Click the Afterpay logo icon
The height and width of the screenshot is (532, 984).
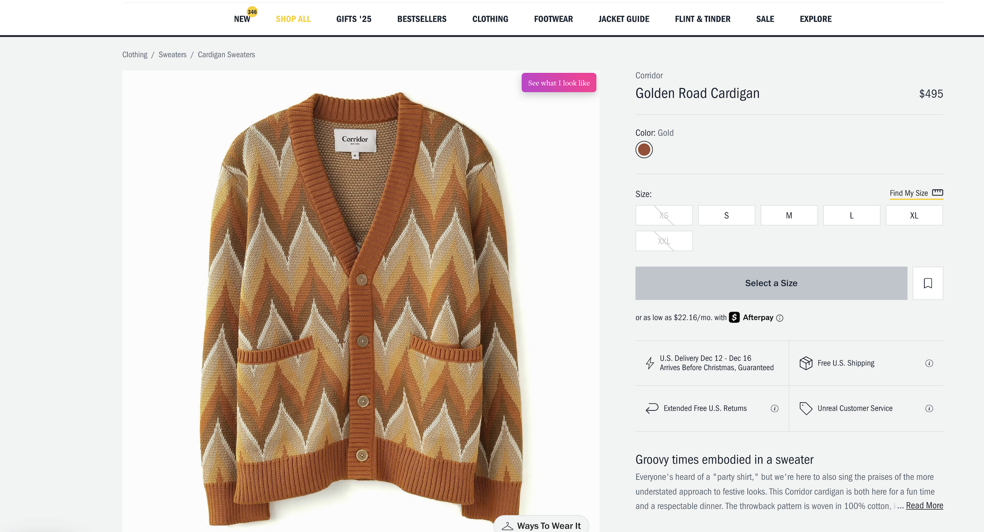pyautogui.click(x=734, y=317)
